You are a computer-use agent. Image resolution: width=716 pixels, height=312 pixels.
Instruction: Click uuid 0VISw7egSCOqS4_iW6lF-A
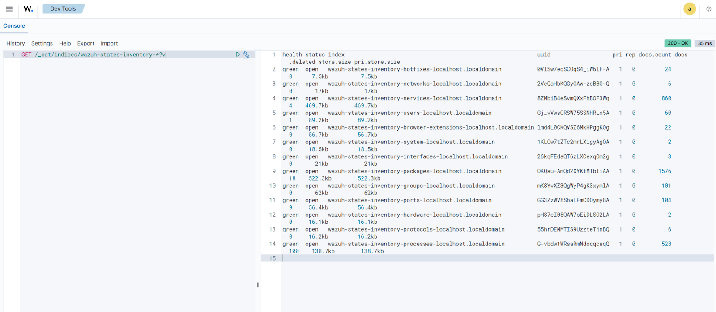click(x=573, y=69)
